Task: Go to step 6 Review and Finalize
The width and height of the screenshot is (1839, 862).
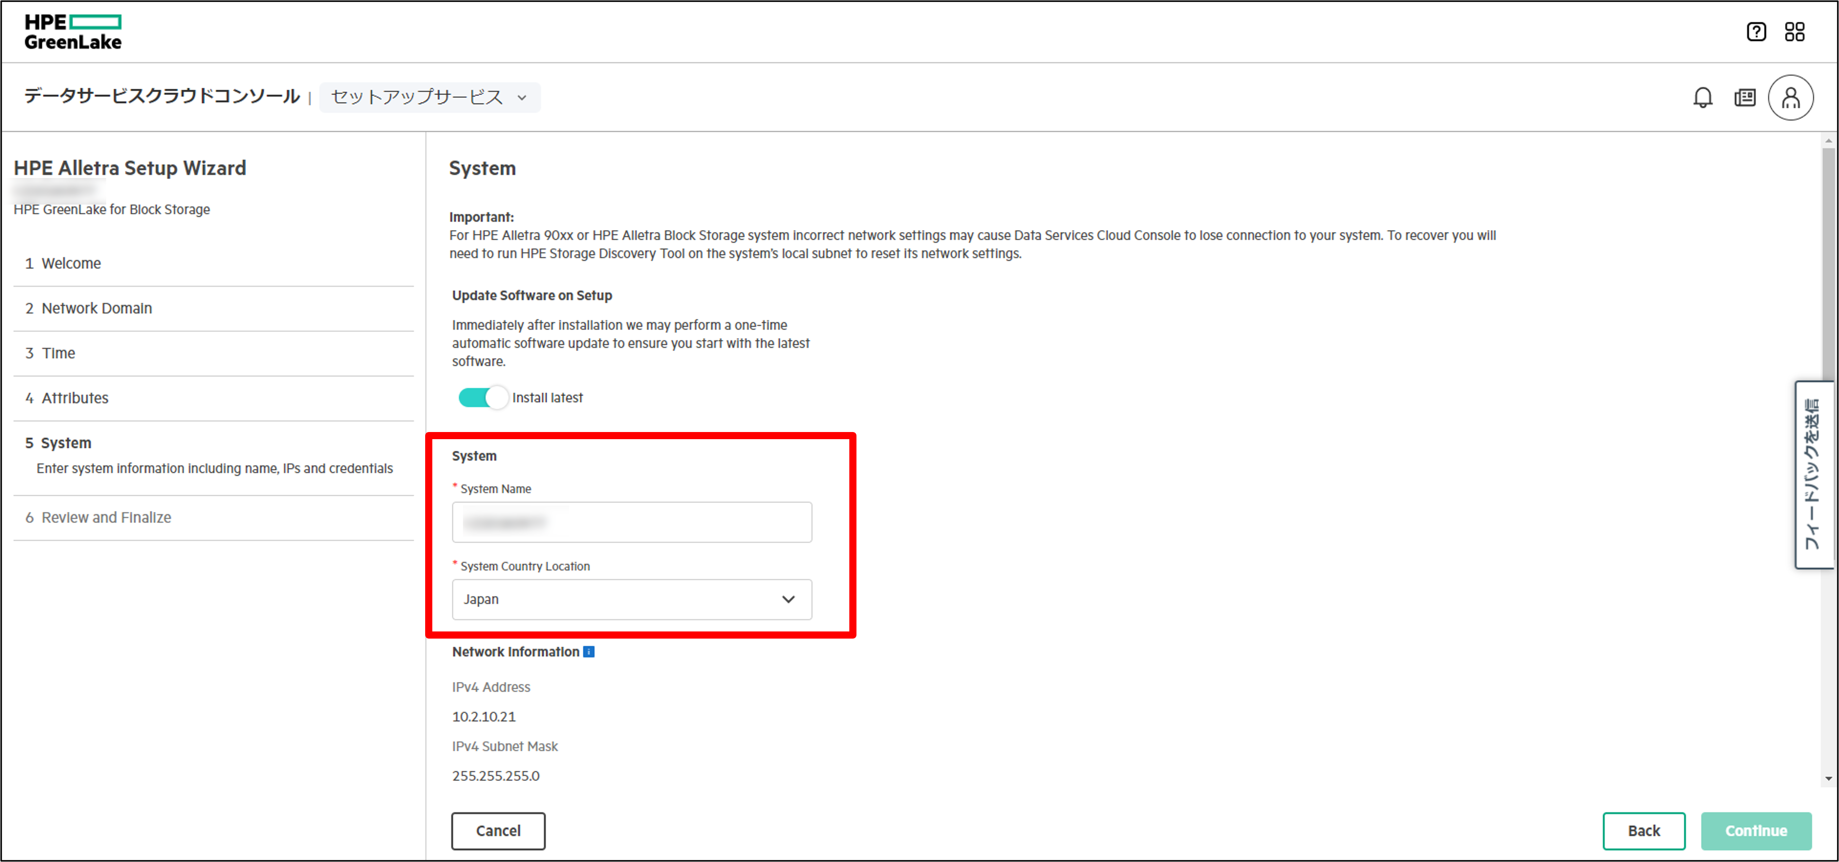Action: (213, 517)
